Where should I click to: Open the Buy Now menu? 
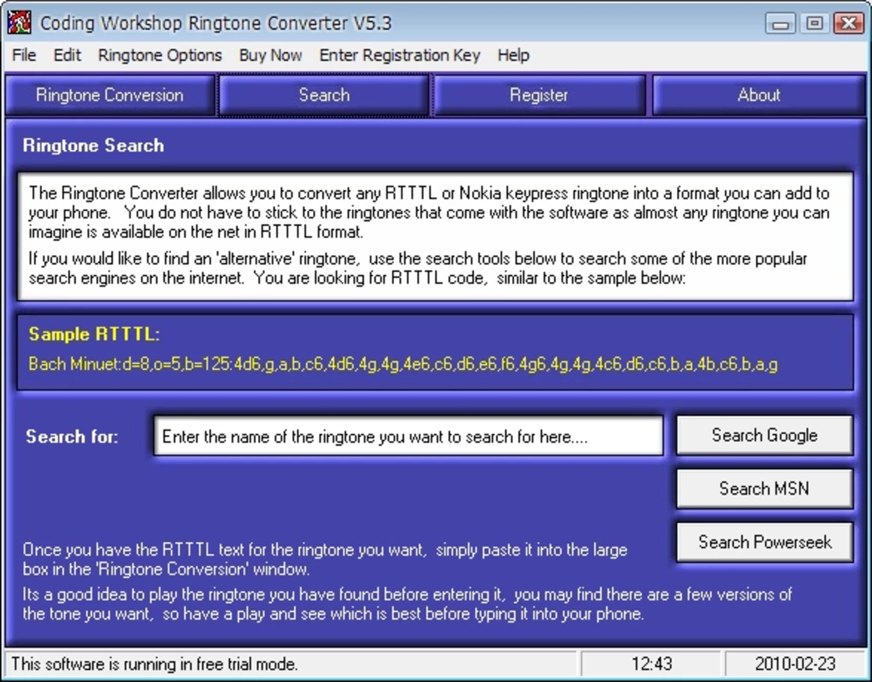[270, 55]
